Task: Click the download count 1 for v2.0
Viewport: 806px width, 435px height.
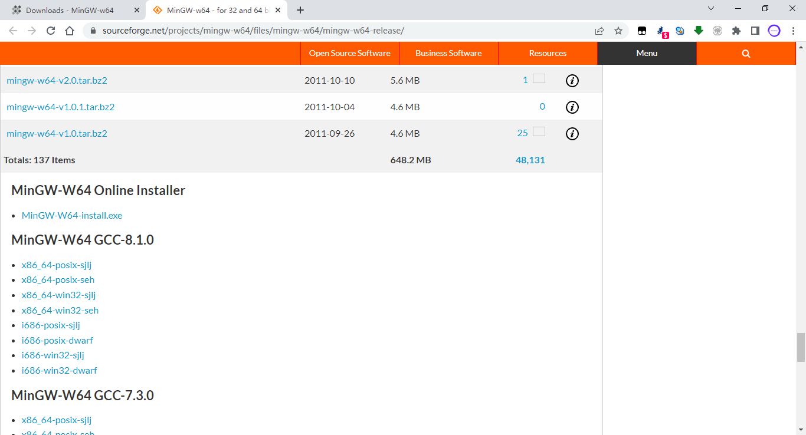Action: tap(525, 80)
